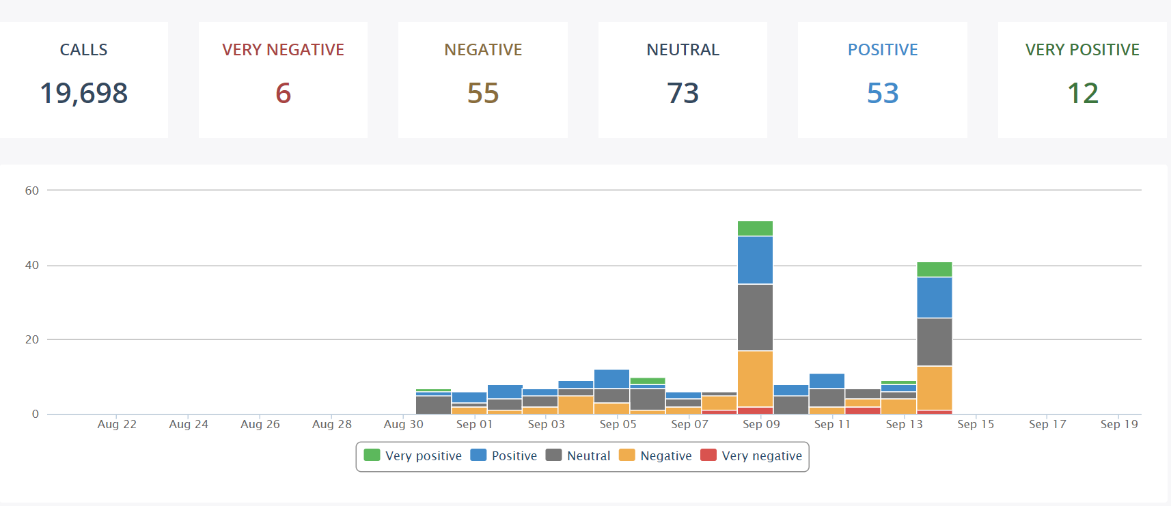Click the Sep 05 axis label
Image resolution: width=1171 pixels, height=506 pixels.
617,423
